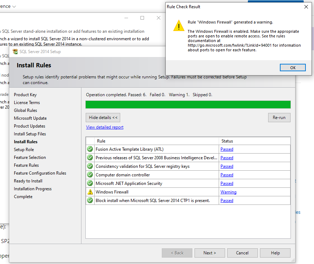The image size is (314, 264).
Task: Select Ready to Install from the navigation pane
Action: (28, 181)
